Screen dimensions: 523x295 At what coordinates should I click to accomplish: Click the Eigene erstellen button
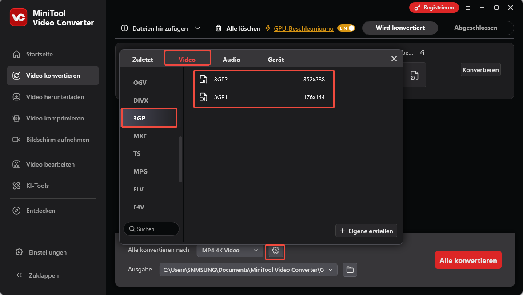pyautogui.click(x=366, y=231)
